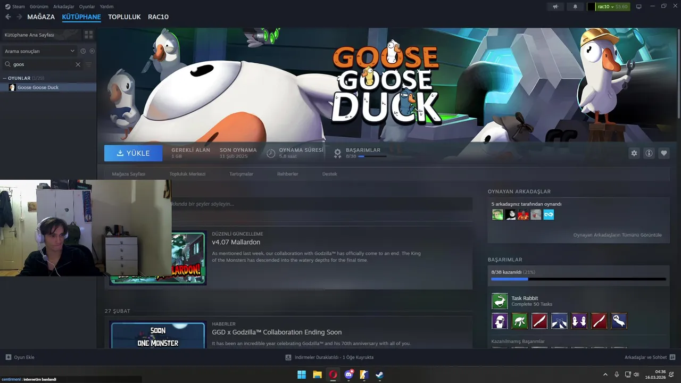Switch to the grid view icon
The image size is (681, 383).
tap(88, 35)
